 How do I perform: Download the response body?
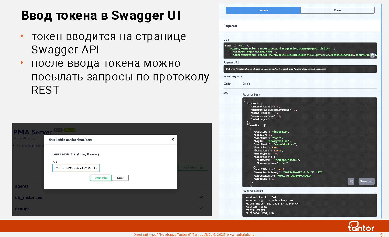coord(366,181)
